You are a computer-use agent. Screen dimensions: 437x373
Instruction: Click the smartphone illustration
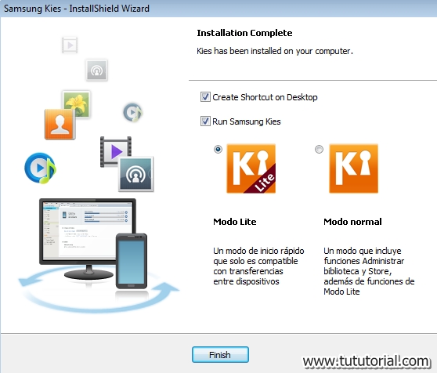pos(132,261)
